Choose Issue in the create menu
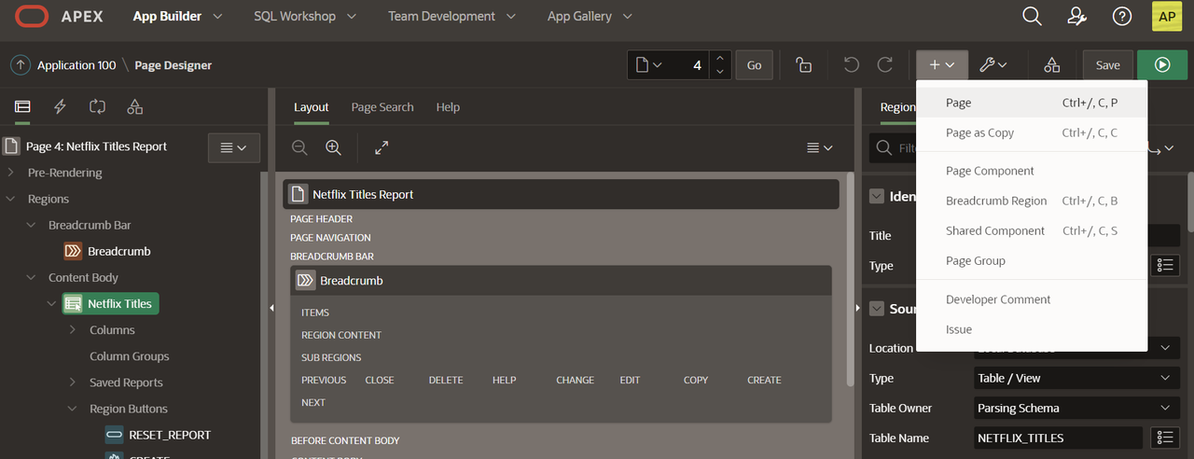Screen dimensions: 1194x459 point(1032,329)
